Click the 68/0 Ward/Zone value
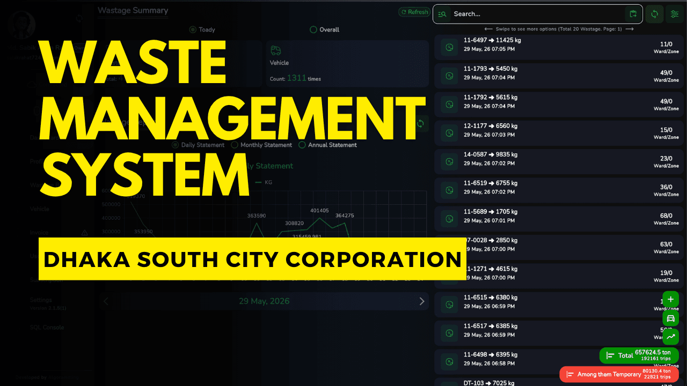This screenshot has width=687, height=386. point(666,216)
